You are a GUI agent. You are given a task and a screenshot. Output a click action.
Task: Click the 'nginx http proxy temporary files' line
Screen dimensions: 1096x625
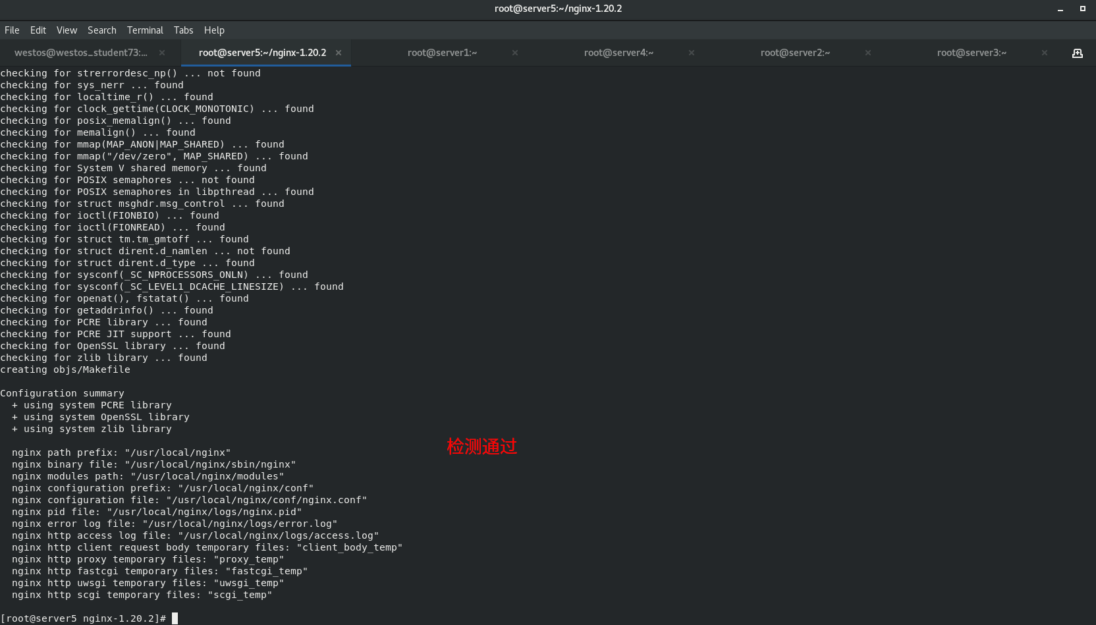(x=148, y=559)
